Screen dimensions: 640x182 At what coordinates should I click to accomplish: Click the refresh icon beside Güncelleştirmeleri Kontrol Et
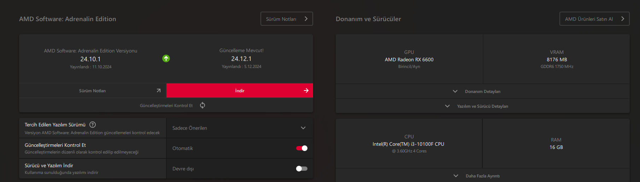tap(202, 105)
